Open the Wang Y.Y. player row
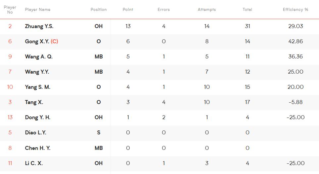Screen dimensions: 319x174 coord(159,72)
